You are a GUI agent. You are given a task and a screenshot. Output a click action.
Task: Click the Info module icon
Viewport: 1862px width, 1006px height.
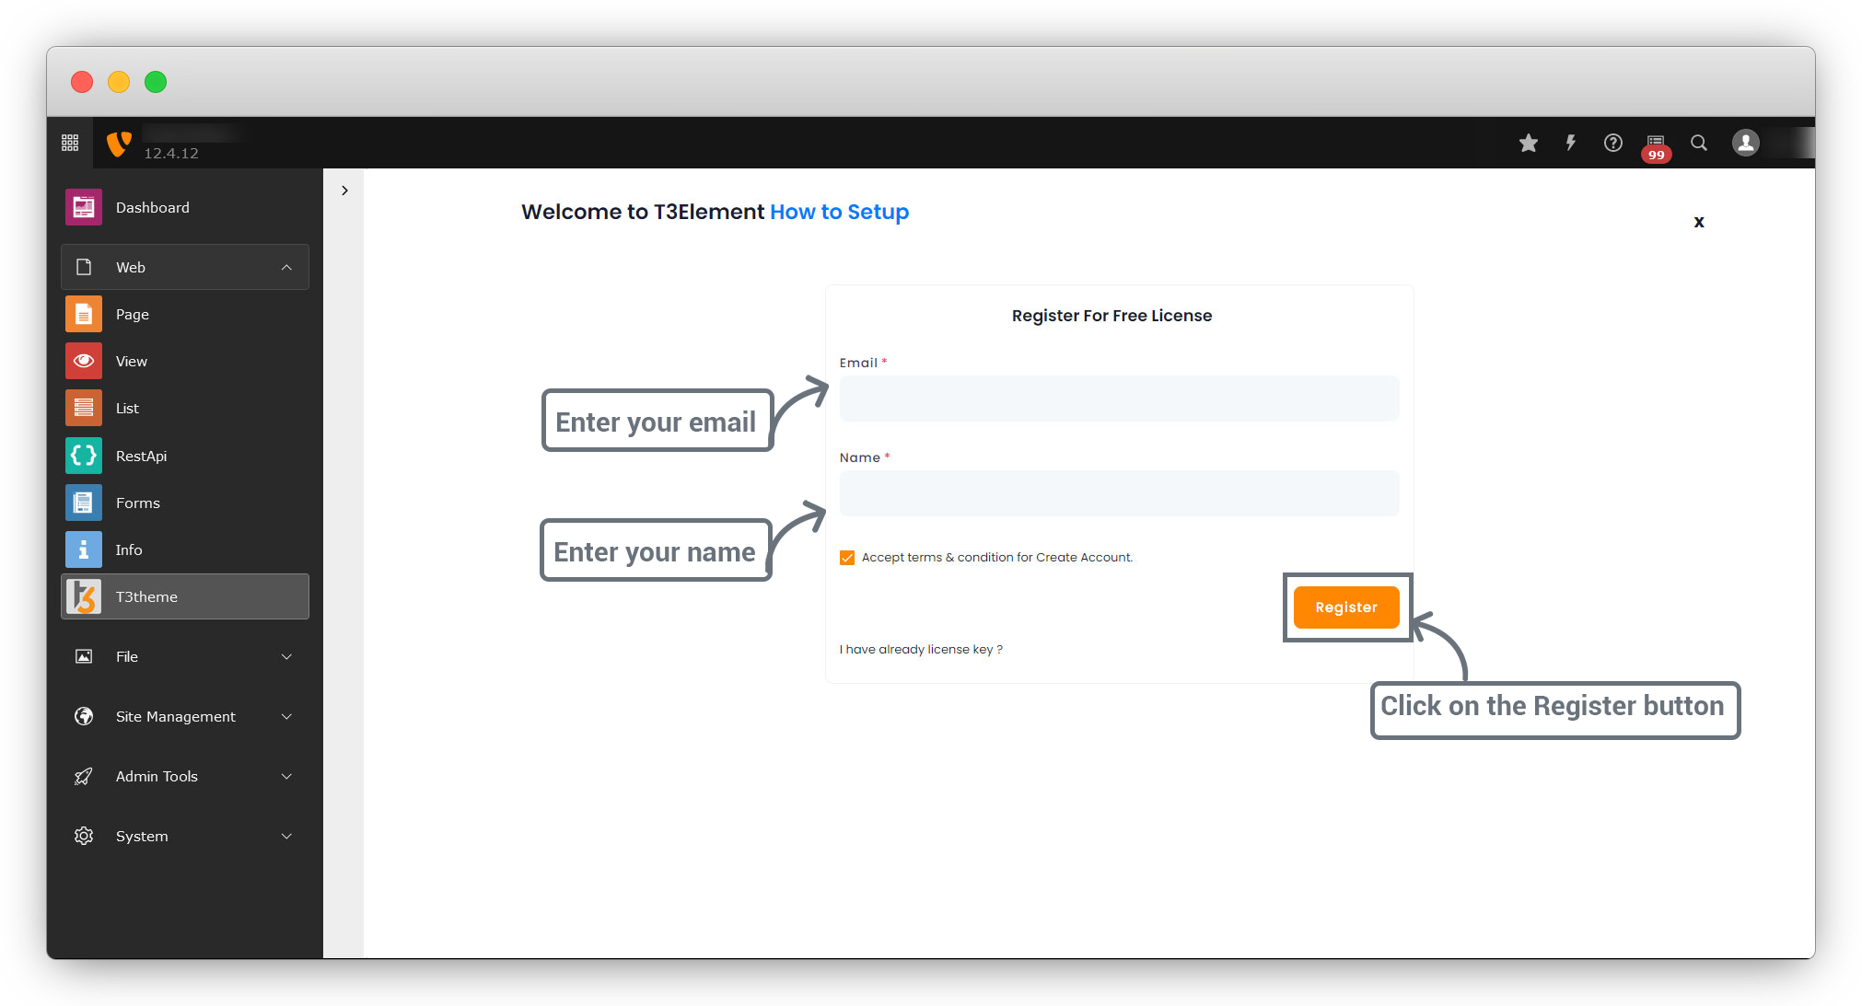pos(84,549)
